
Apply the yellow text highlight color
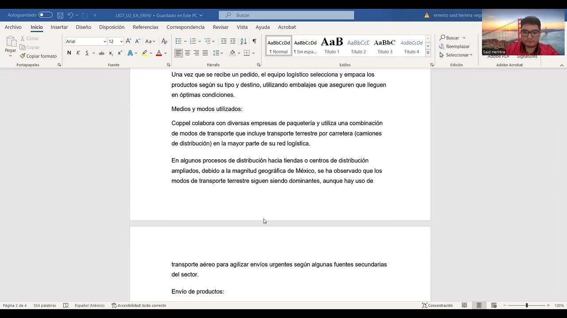[x=144, y=53]
